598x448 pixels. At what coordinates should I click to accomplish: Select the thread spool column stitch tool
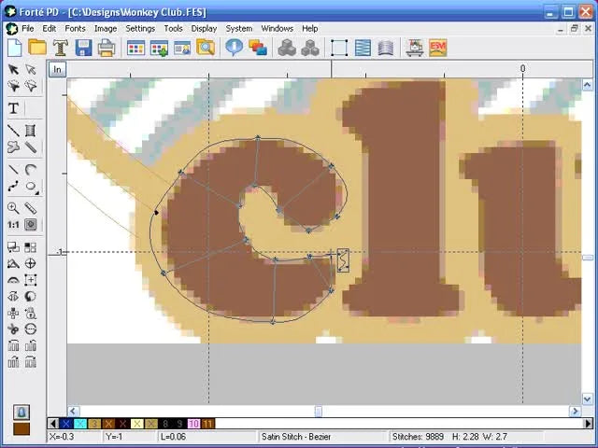[x=31, y=131]
